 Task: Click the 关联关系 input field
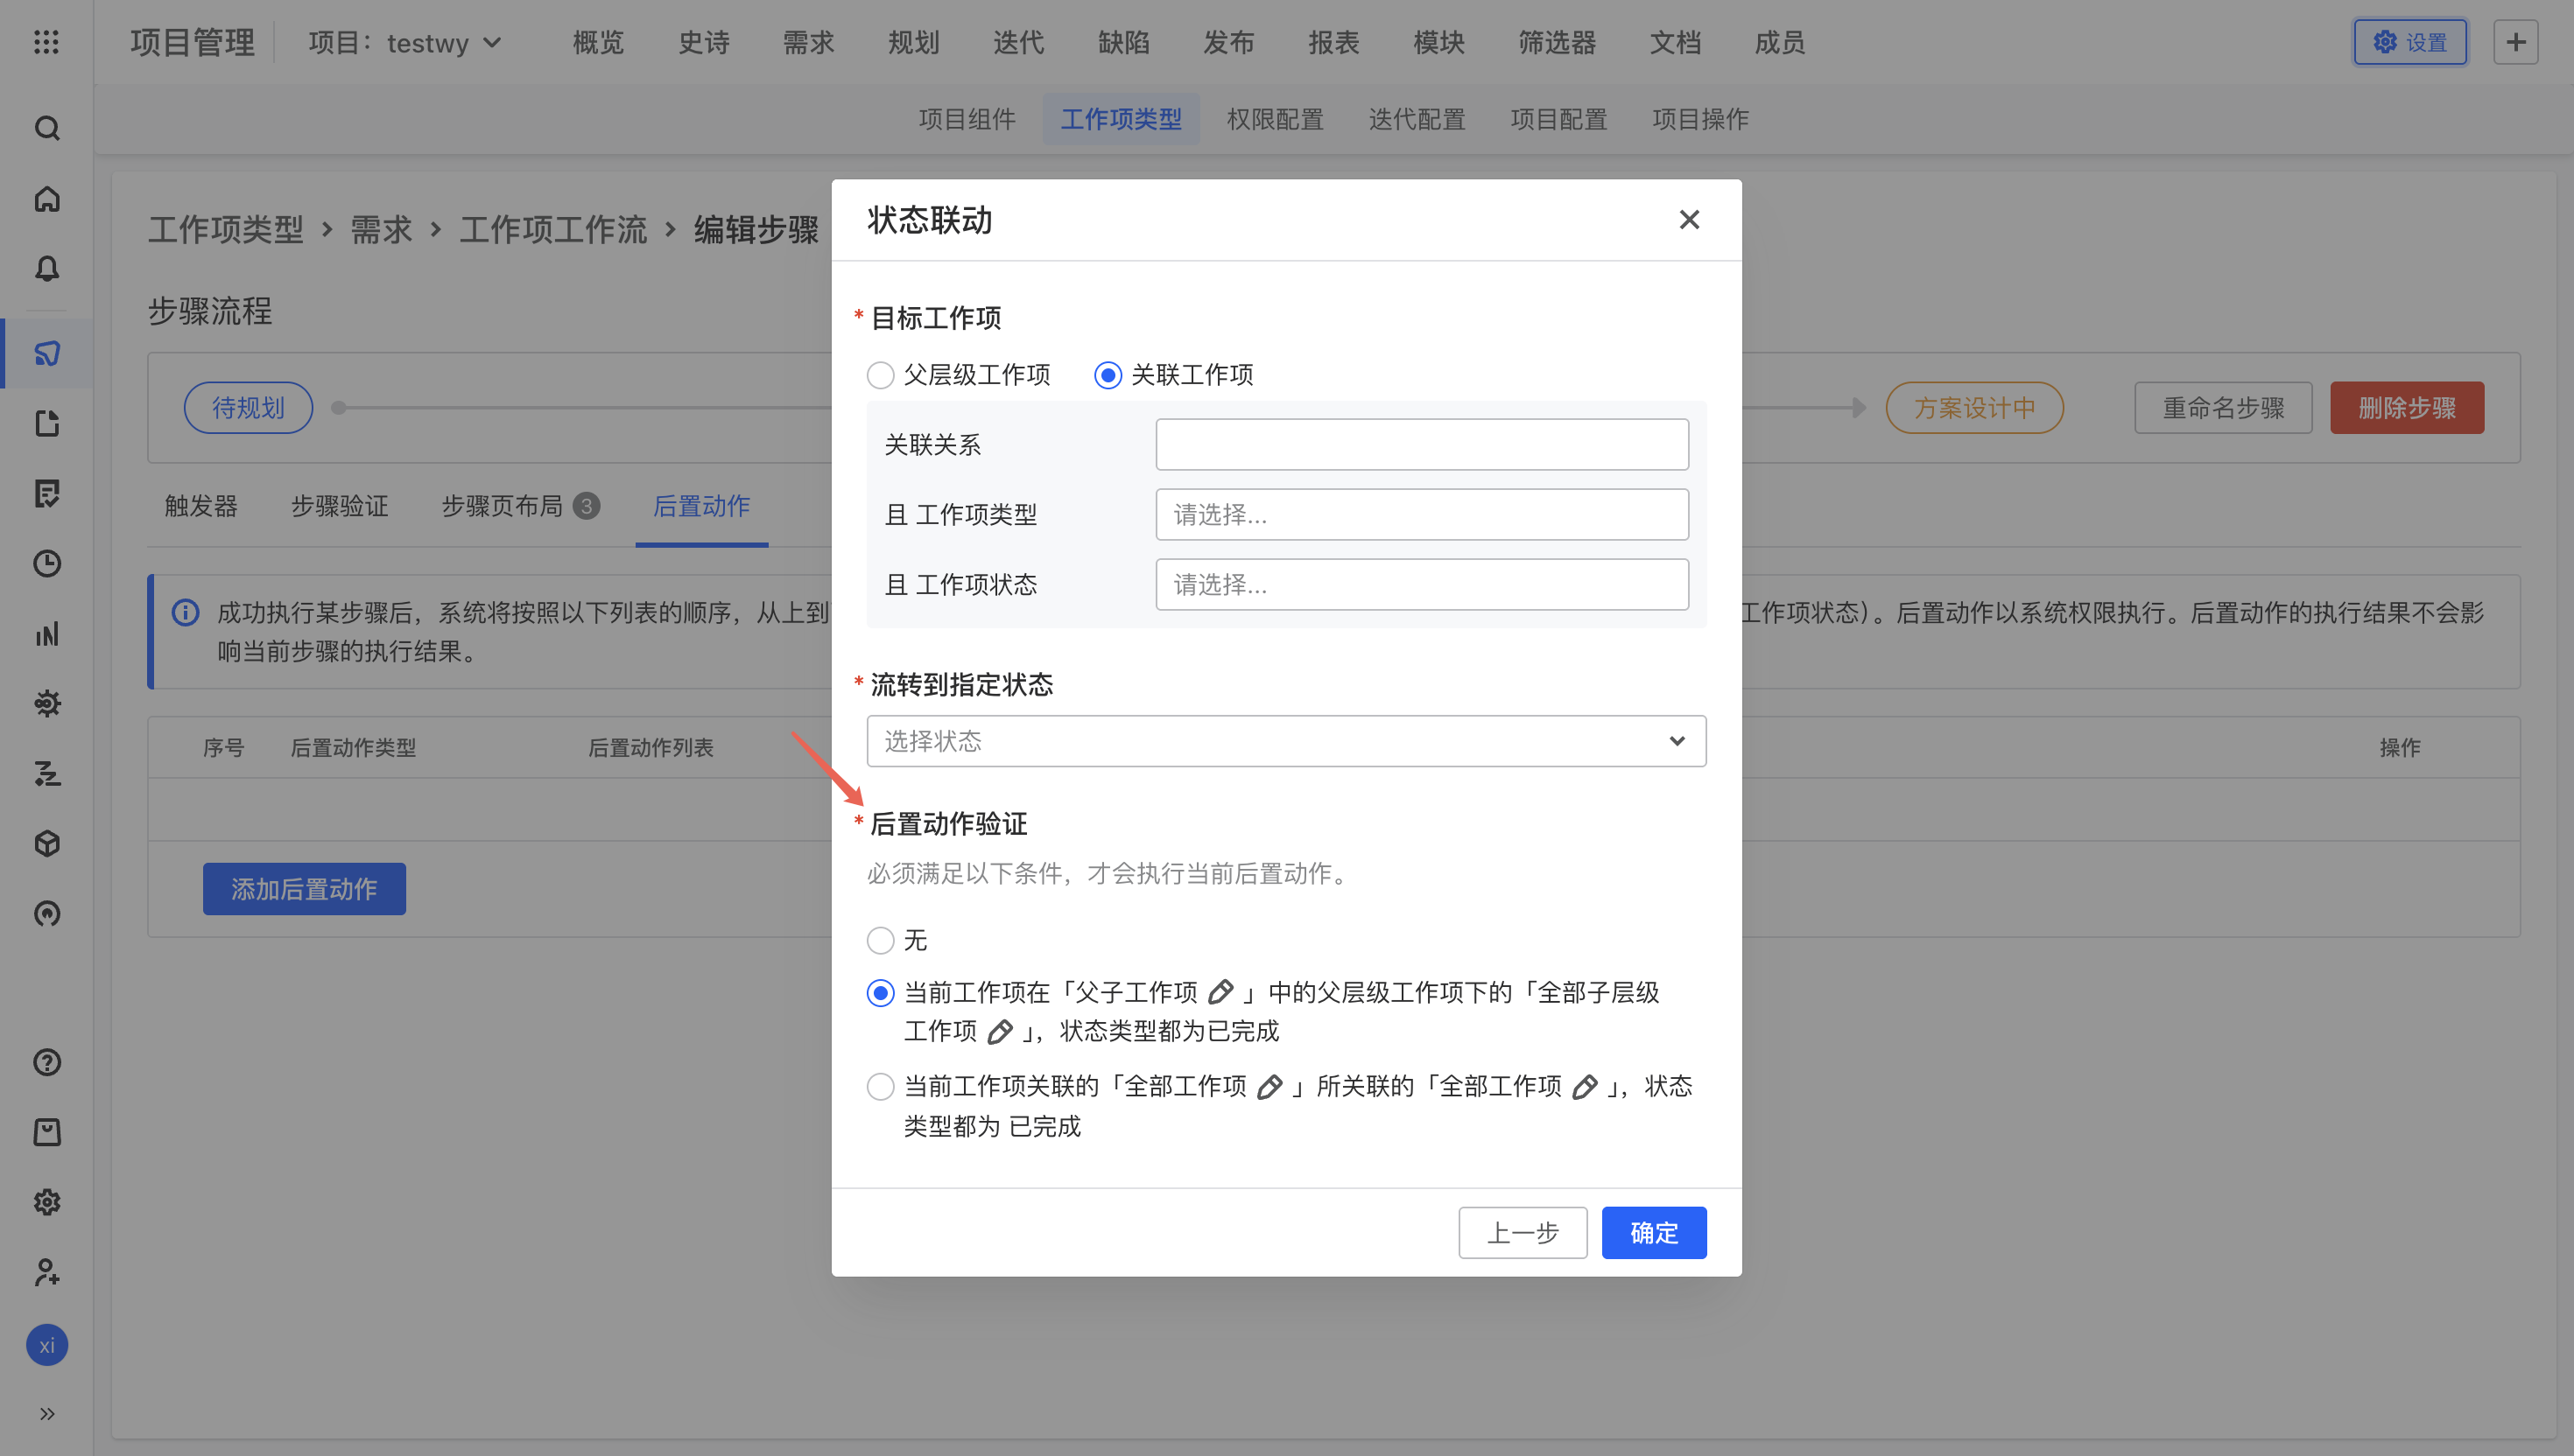pyautogui.click(x=1422, y=444)
